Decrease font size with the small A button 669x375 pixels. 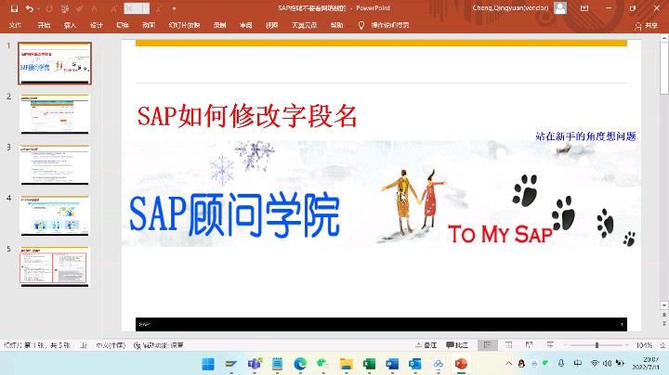pos(159,8)
